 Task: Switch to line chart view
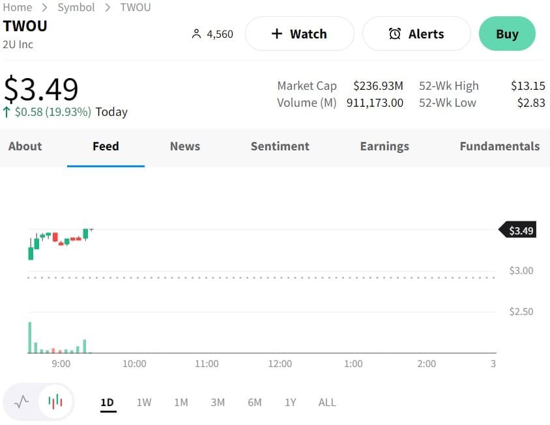(22, 402)
